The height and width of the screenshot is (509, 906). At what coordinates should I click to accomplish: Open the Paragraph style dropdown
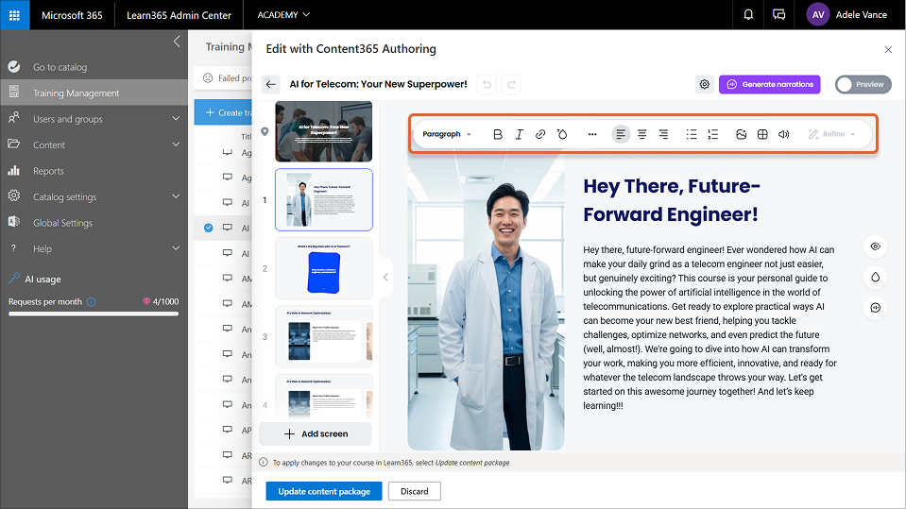447,134
